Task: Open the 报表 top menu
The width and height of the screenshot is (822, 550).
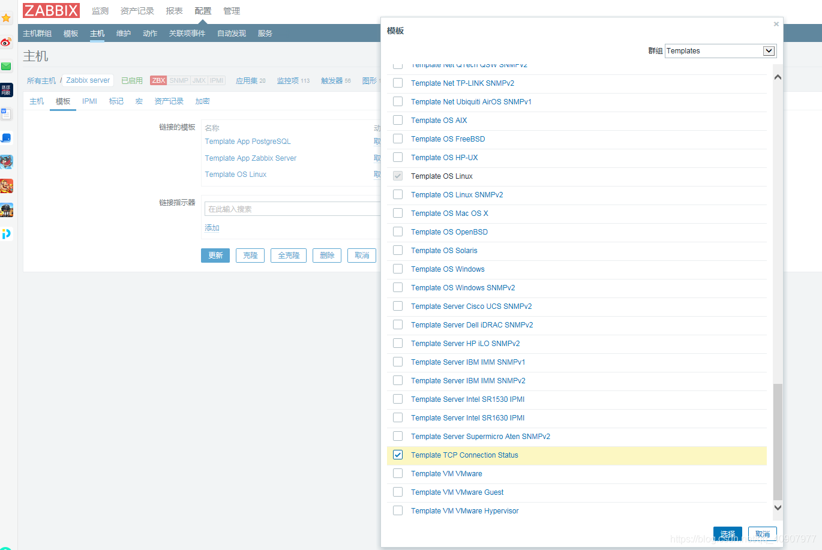Action: tap(175, 11)
